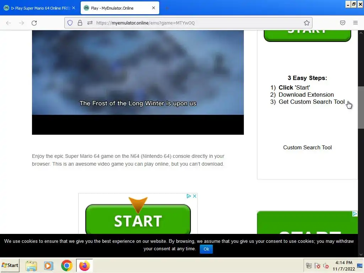The width and height of the screenshot is (364, 273).
Task: Open muted volume tray icon
Action: tap(326, 266)
